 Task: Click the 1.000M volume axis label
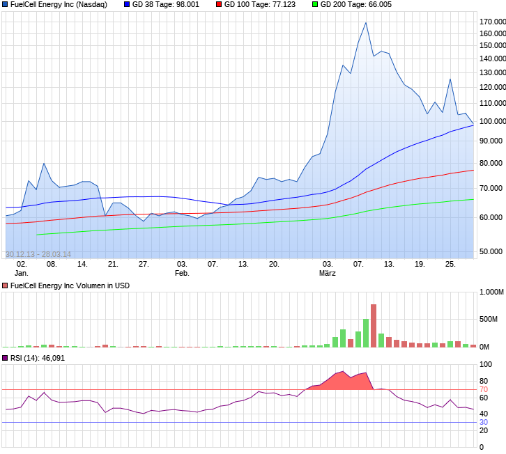click(x=491, y=292)
